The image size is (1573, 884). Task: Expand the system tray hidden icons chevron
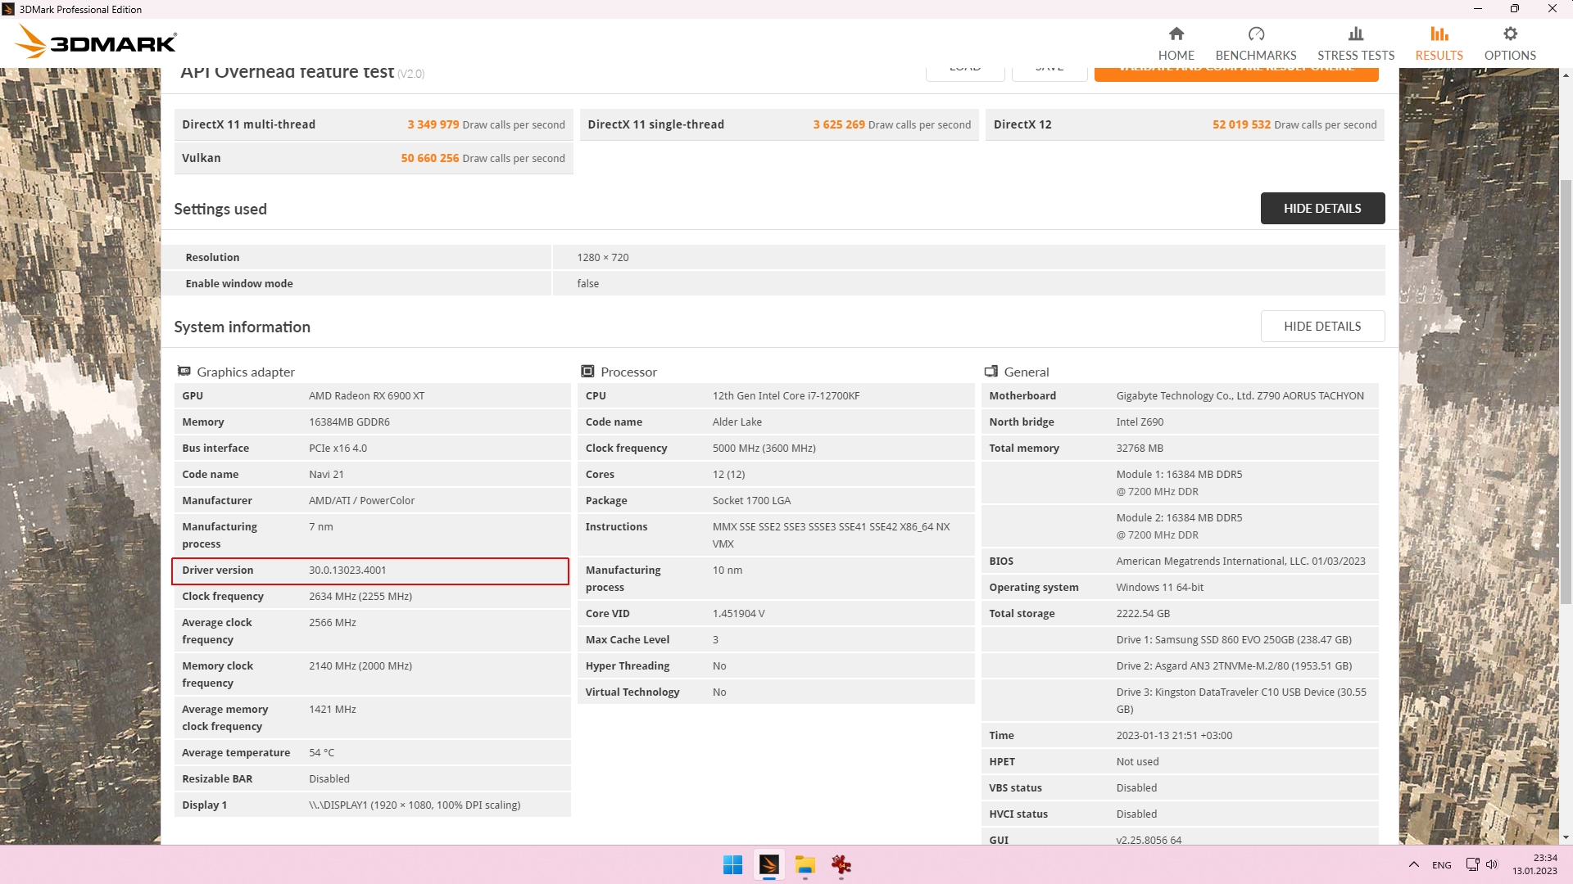coord(1413,865)
